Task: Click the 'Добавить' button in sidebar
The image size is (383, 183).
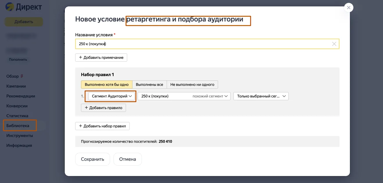Action: [x=24, y=22]
